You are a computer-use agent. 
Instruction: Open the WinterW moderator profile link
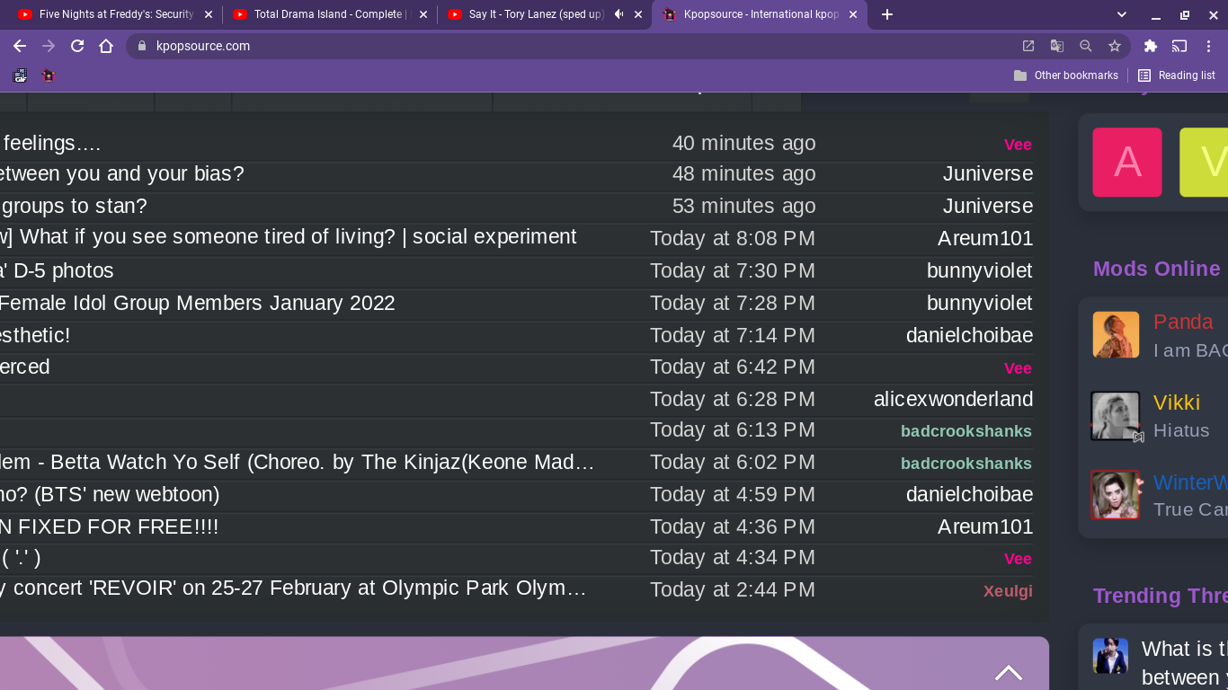tap(1190, 482)
